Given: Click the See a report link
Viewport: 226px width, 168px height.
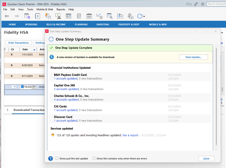Looking at the screenshot, I should 130,135.
